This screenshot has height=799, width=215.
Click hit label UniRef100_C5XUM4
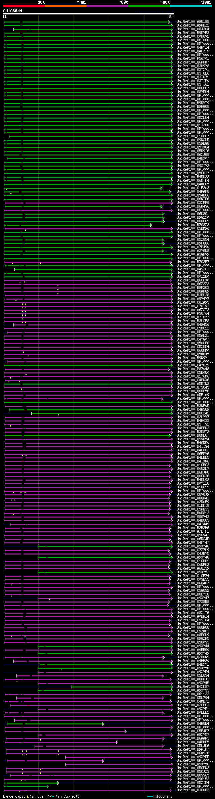[x=193, y=347]
